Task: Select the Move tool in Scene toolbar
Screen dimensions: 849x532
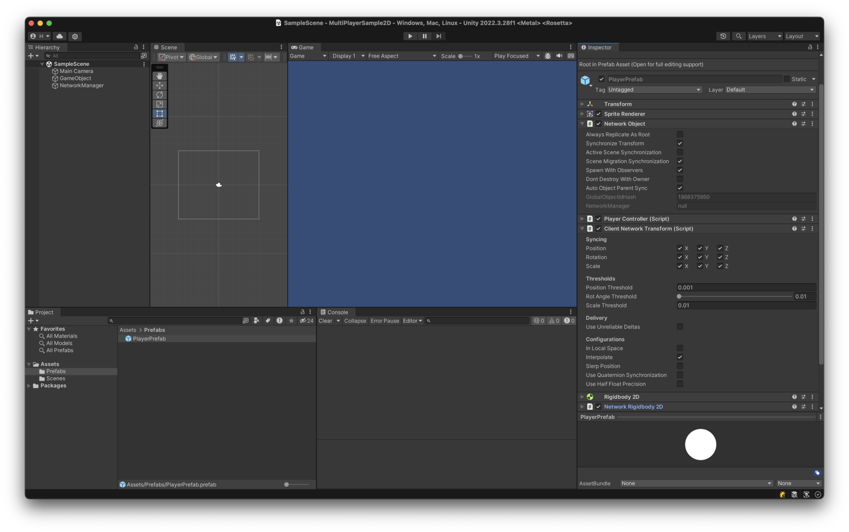Action: pos(160,85)
